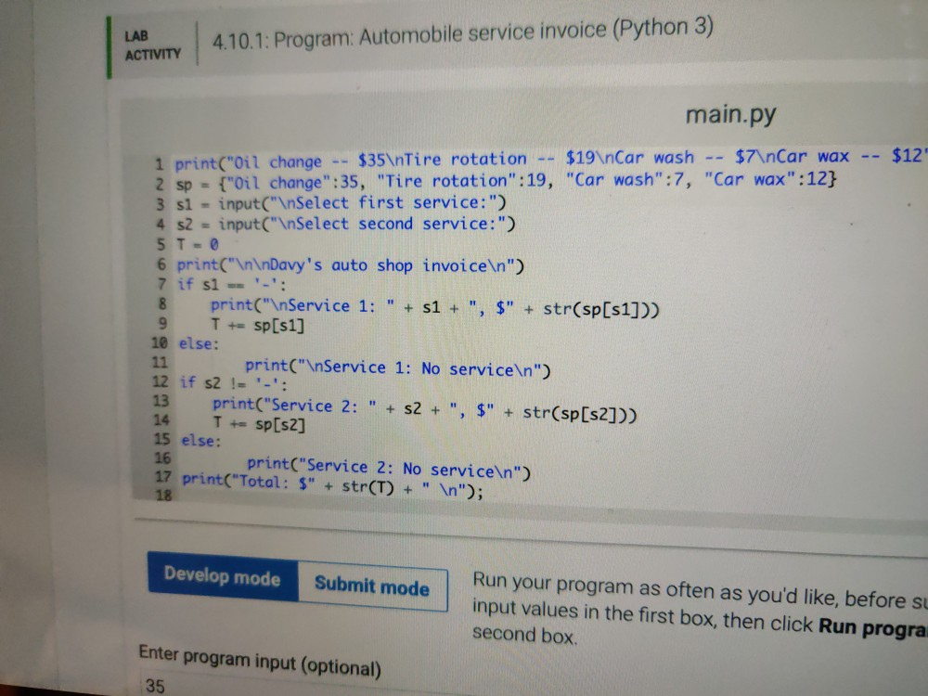Click the else on line 10
Viewport: 928px width, 696px height.
(x=199, y=343)
